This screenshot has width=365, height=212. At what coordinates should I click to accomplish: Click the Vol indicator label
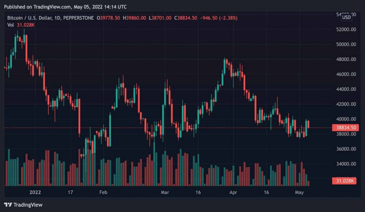pos(10,25)
